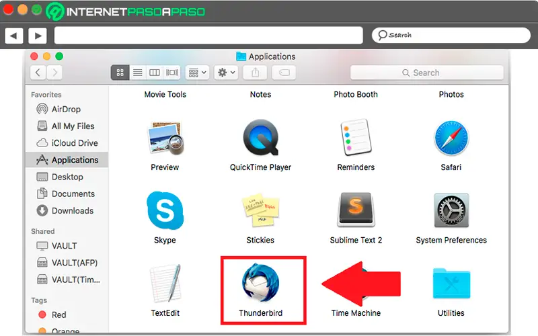Open iCloud Drive in sidebar
The height and width of the screenshot is (336, 538).
[x=67, y=143]
